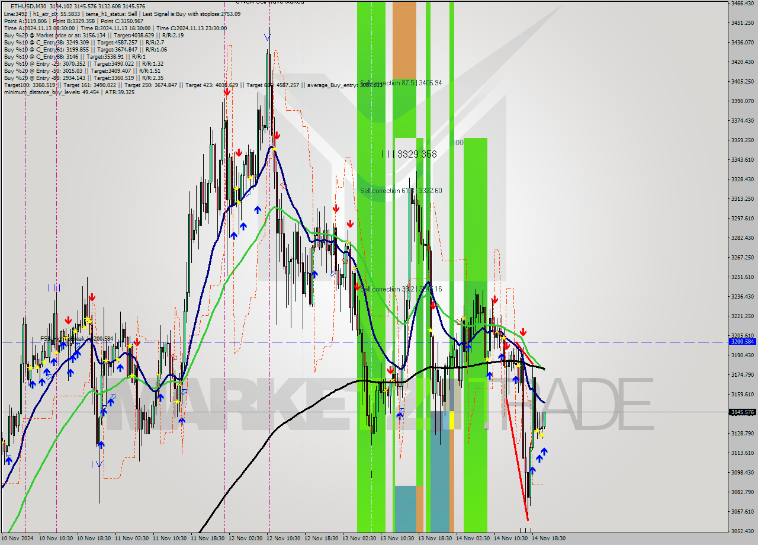Click the 3251.610 price axis label
Screen dimensions: 758x545
coord(742,277)
